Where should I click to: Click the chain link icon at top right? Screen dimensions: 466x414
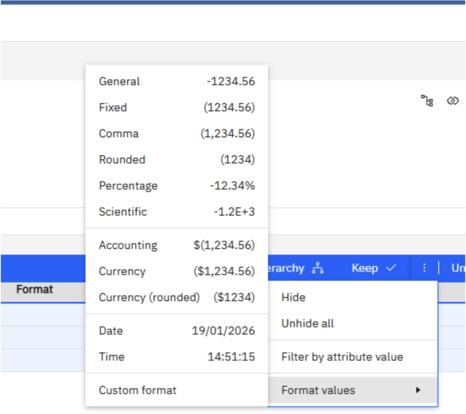[x=453, y=101]
